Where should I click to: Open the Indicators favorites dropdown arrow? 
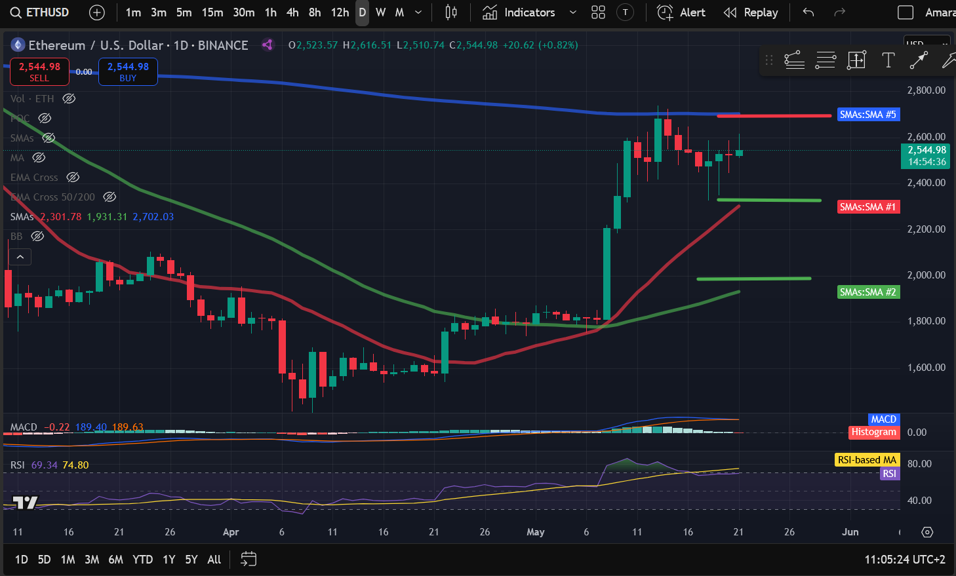click(572, 12)
